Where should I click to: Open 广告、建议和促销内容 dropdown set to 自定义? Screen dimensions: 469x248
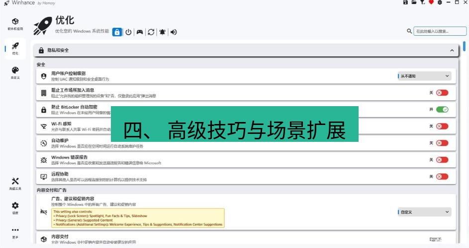tap(424, 212)
